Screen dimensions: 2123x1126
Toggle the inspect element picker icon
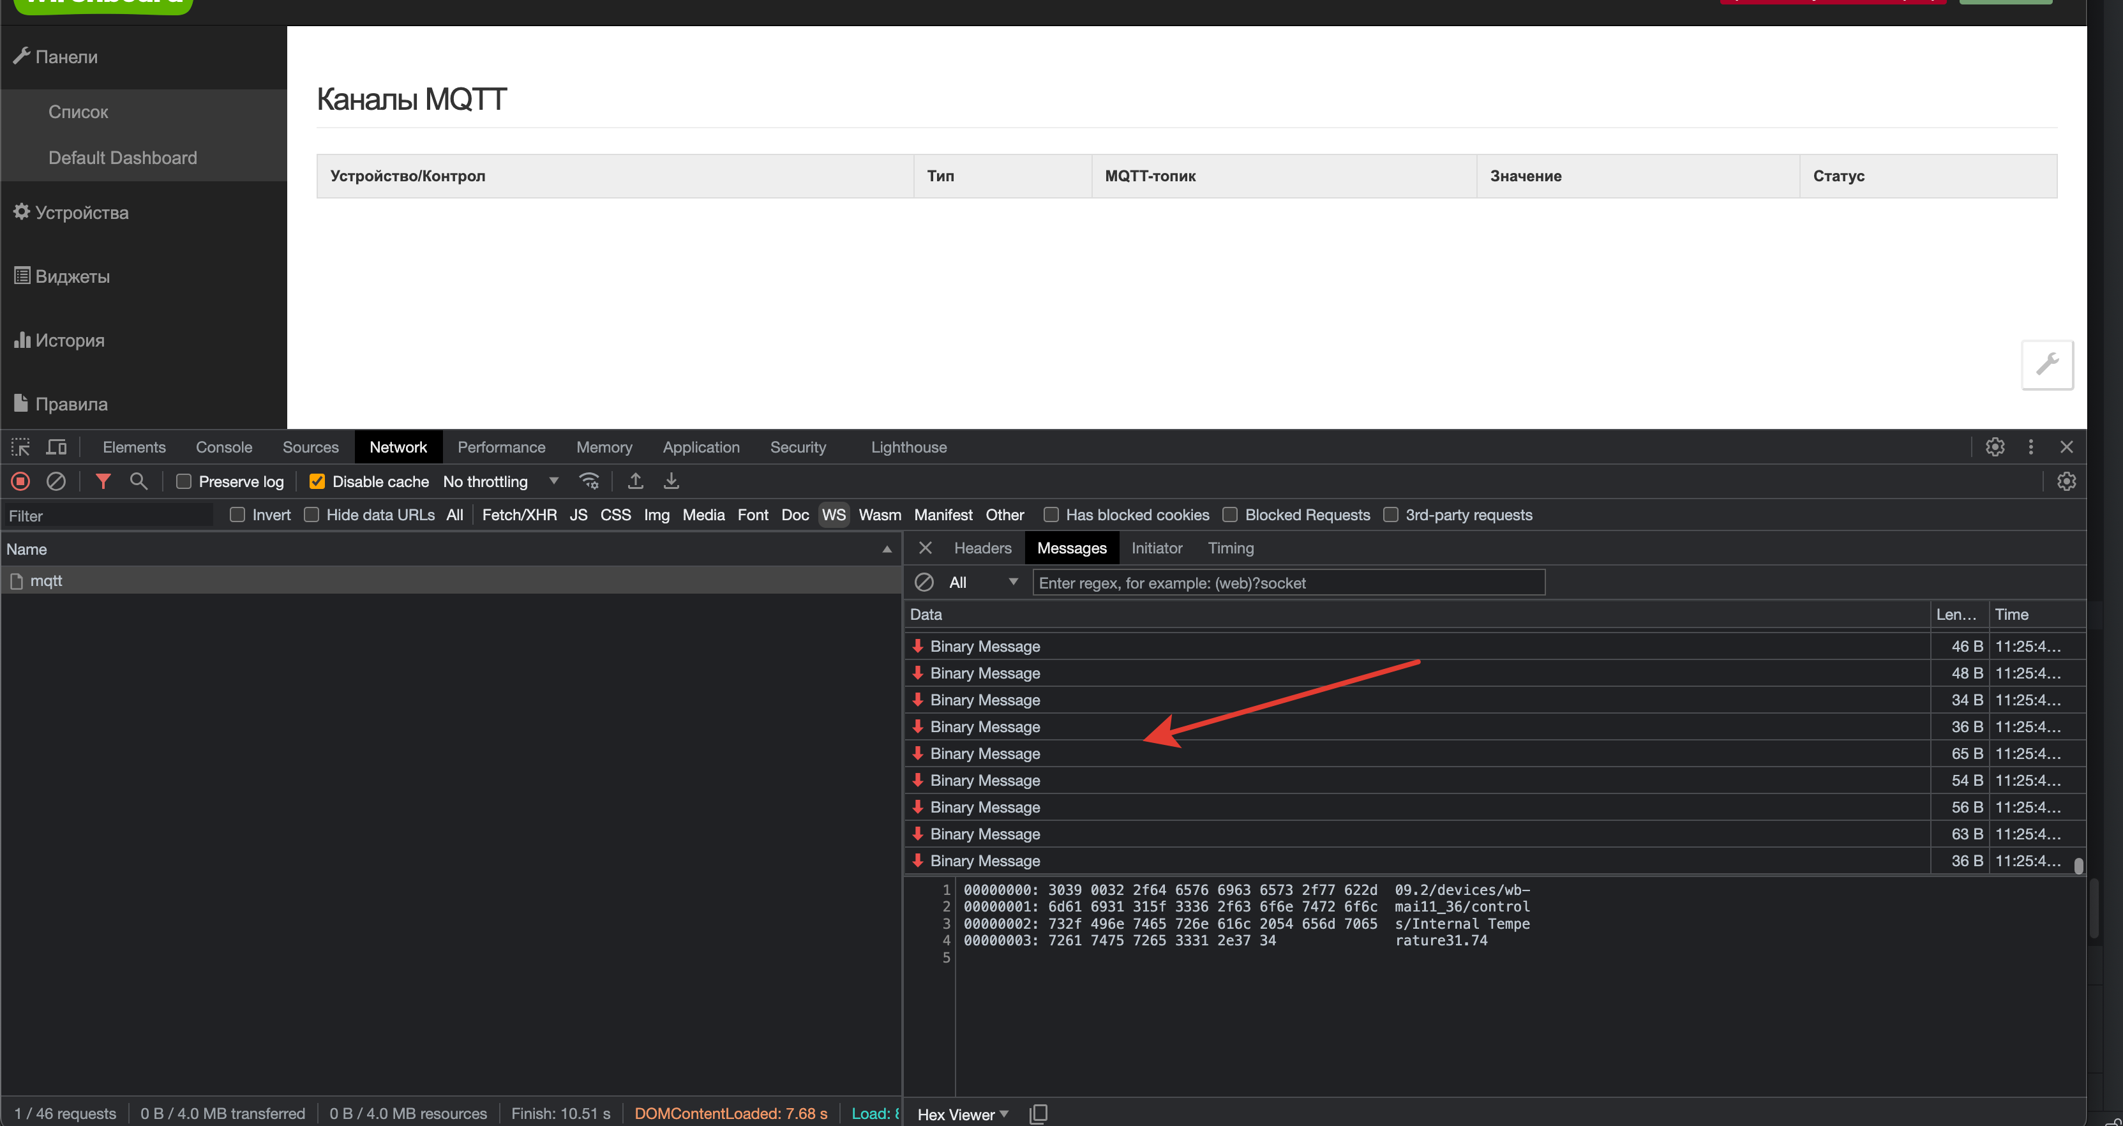coord(20,447)
